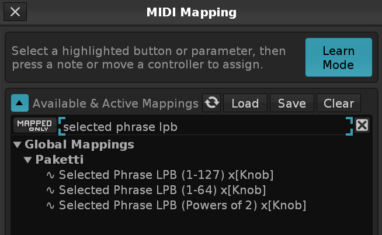
Task: Close the MIDI Mapping dialog
Action: click(15, 12)
